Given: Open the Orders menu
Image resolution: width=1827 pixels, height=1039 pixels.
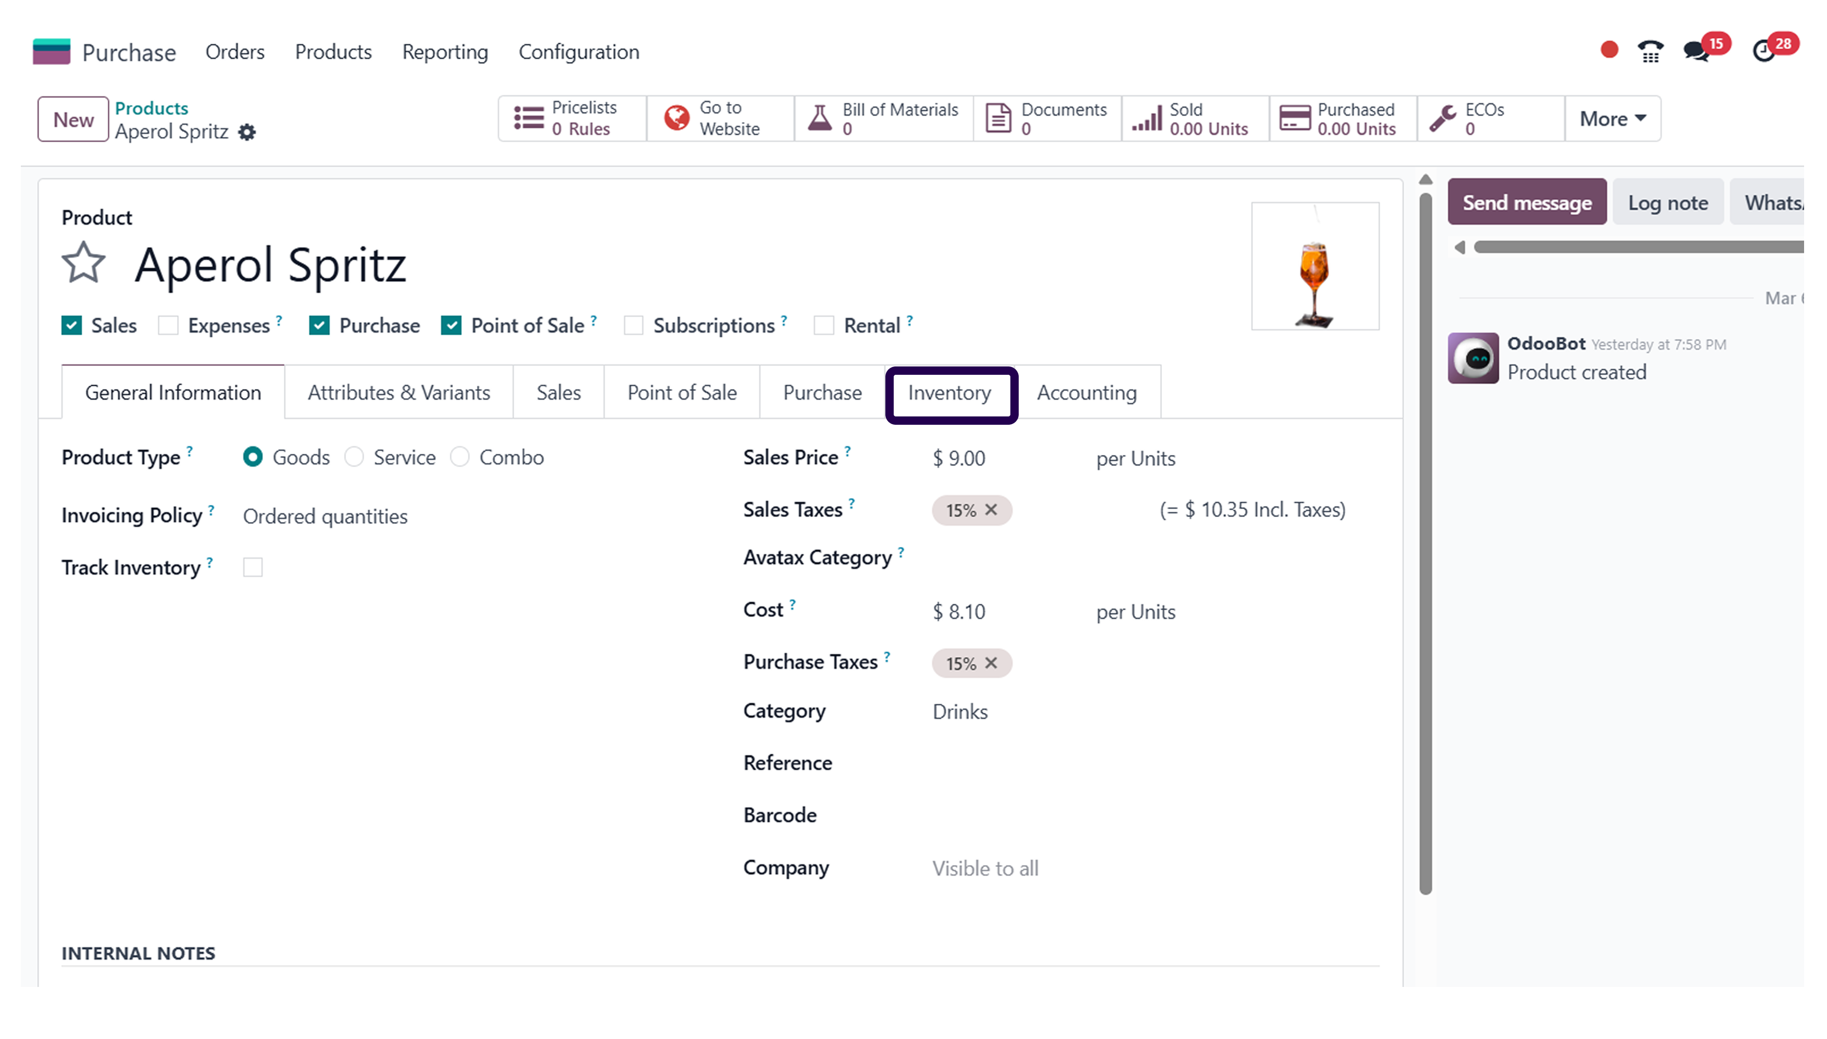Looking at the screenshot, I should pos(235,52).
